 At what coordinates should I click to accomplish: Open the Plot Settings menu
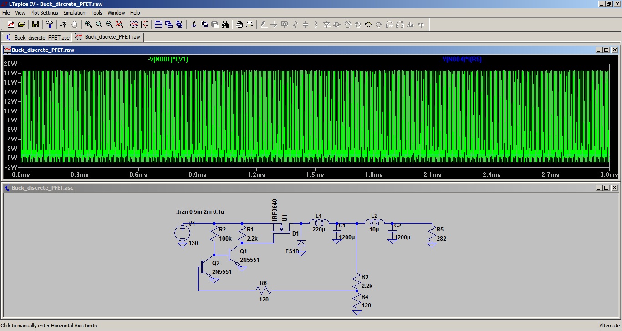[44, 13]
